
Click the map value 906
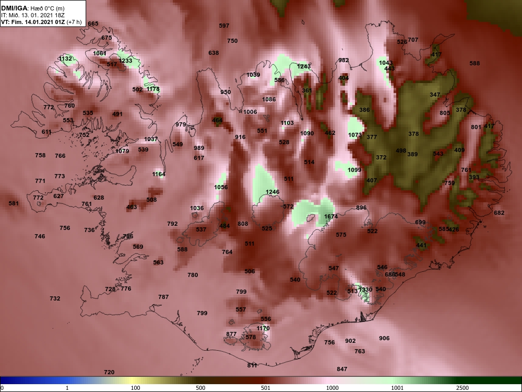[x=384, y=338]
